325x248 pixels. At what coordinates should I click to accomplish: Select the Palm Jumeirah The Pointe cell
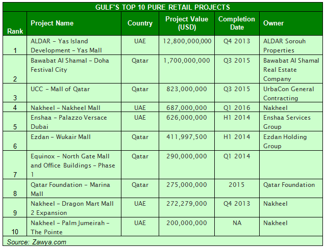pyautogui.click(x=70, y=228)
